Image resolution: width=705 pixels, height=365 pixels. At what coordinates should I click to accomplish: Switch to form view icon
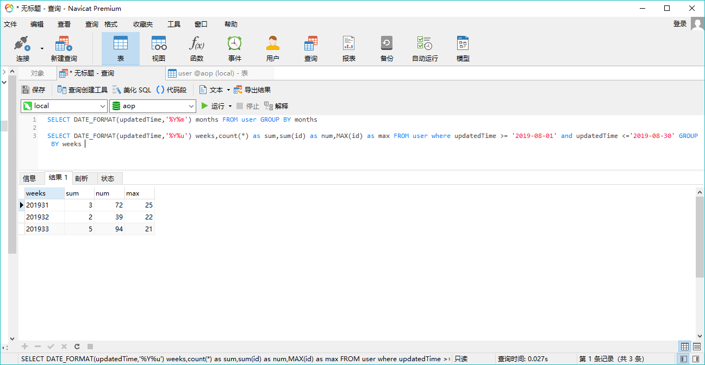click(696, 347)
